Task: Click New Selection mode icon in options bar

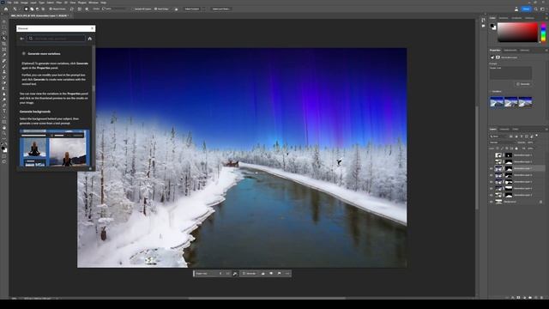Action: pos(26,9)
